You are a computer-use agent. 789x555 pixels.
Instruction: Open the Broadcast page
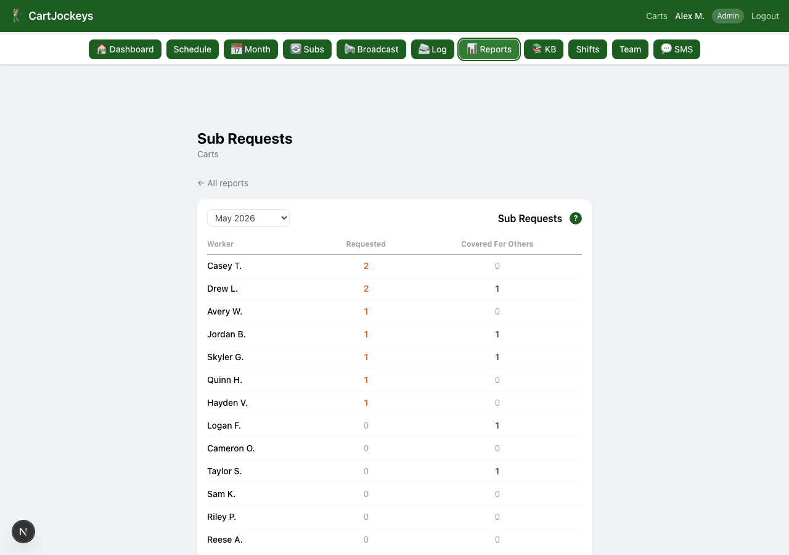(371, 49)
